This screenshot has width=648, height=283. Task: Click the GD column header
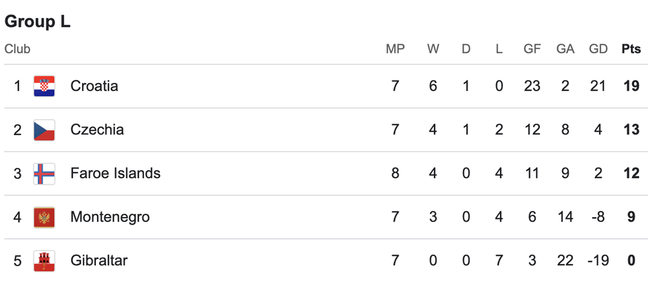[598, 49]
